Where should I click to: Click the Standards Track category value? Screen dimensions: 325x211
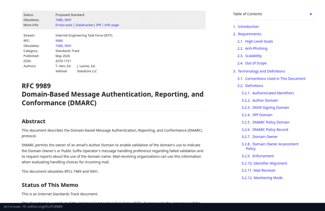[x=67, y=51]
